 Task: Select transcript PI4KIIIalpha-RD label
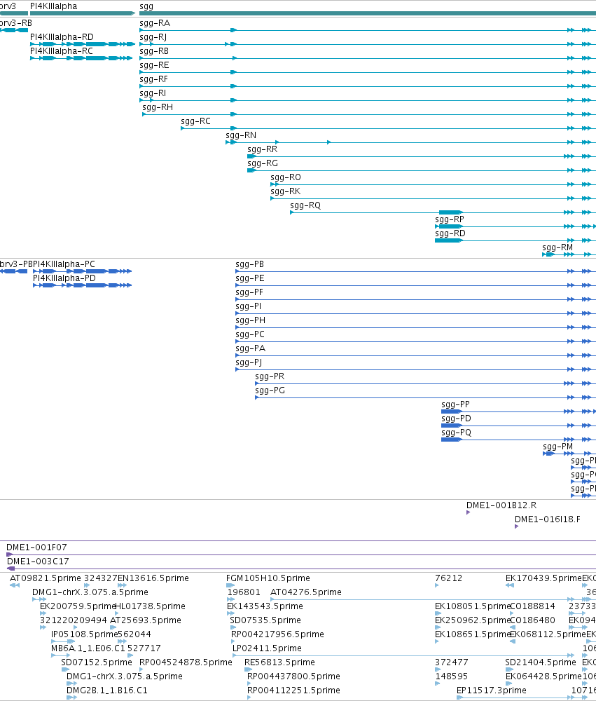coord(62,36)
